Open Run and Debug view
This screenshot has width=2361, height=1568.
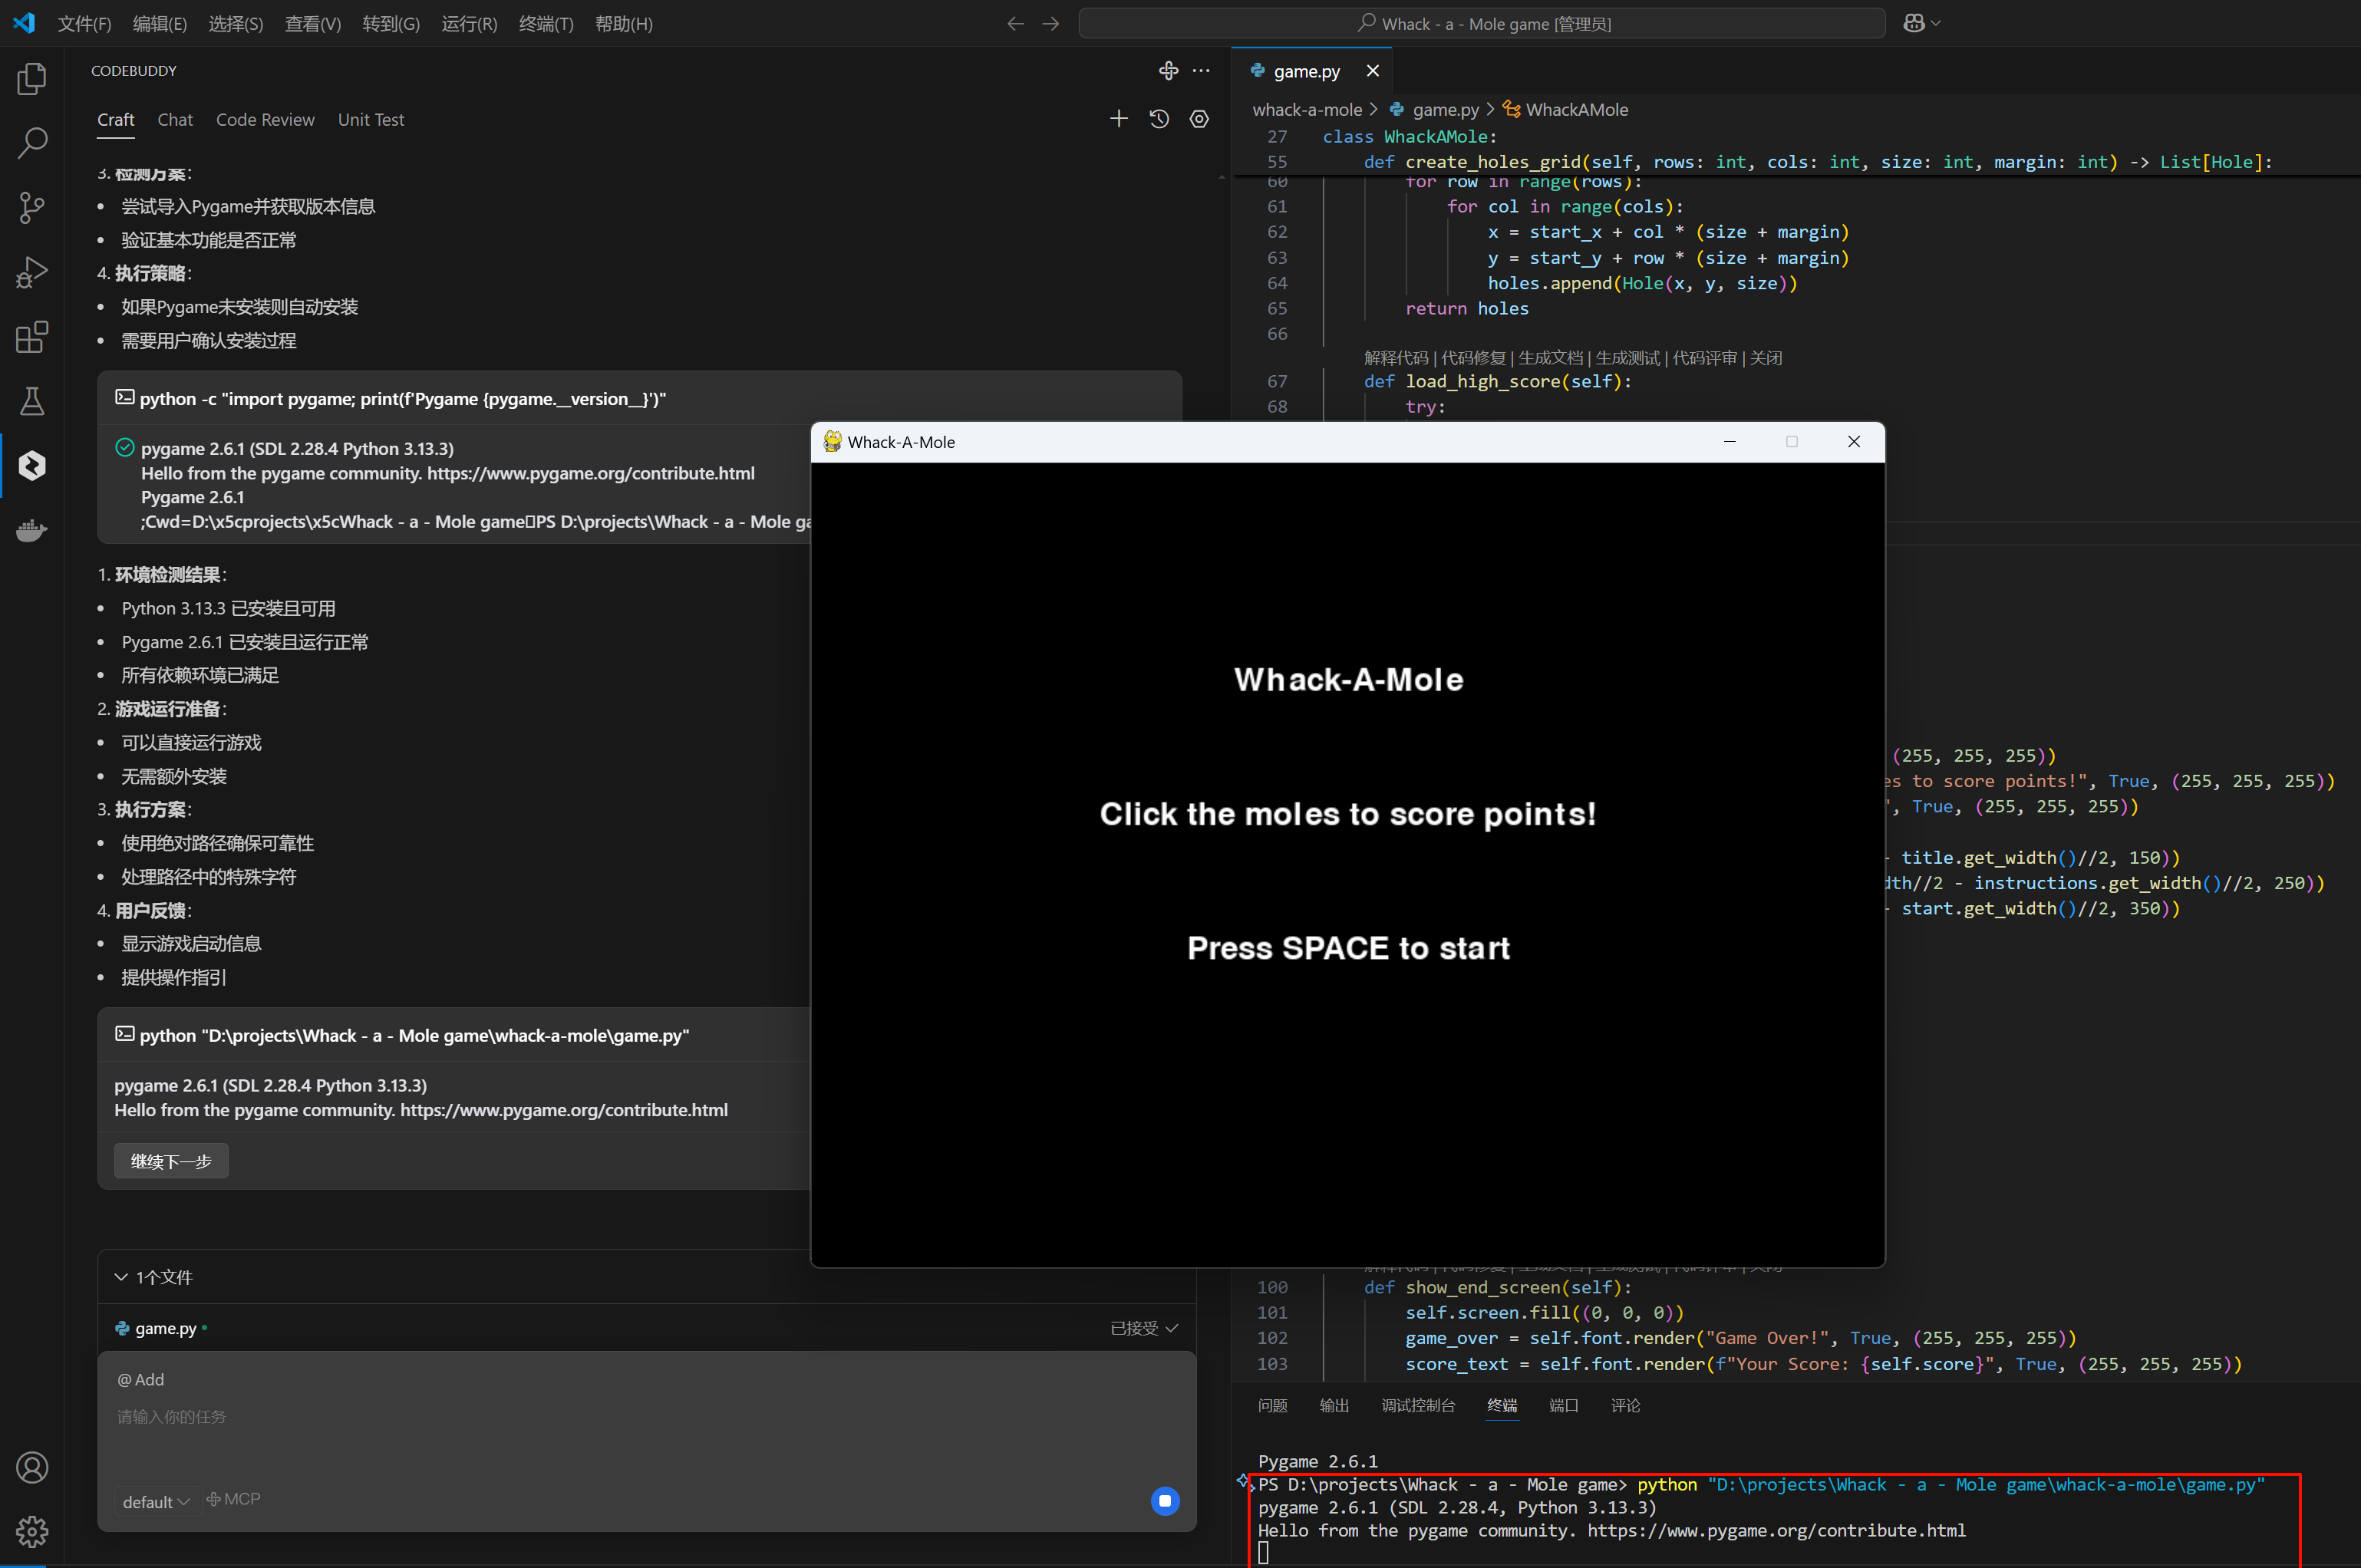[x=32, y=272]
